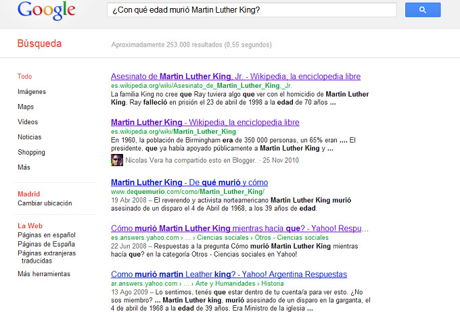Viewport: 460px width, 312px height.
Task: Click the Búsqueda heading
Action: point(39,44)
